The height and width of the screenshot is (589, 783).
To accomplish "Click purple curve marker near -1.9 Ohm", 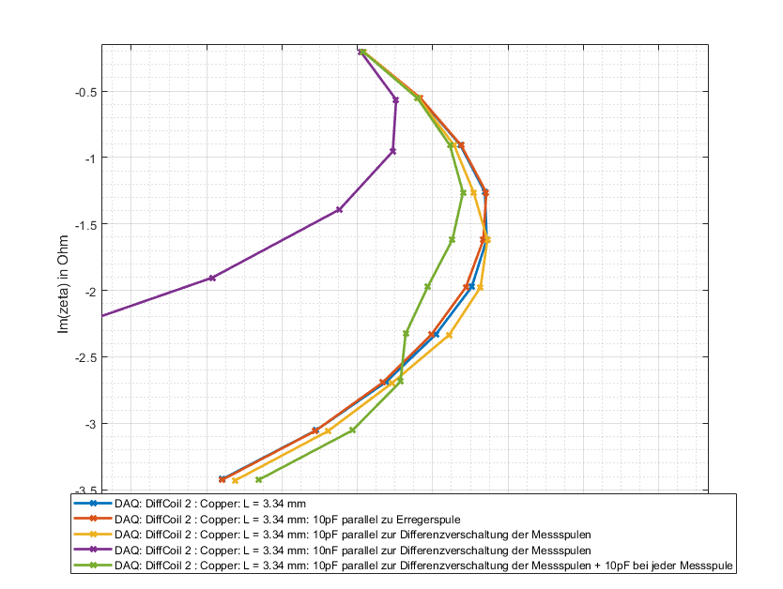I will pyautogui.click(x=212, y=278).
